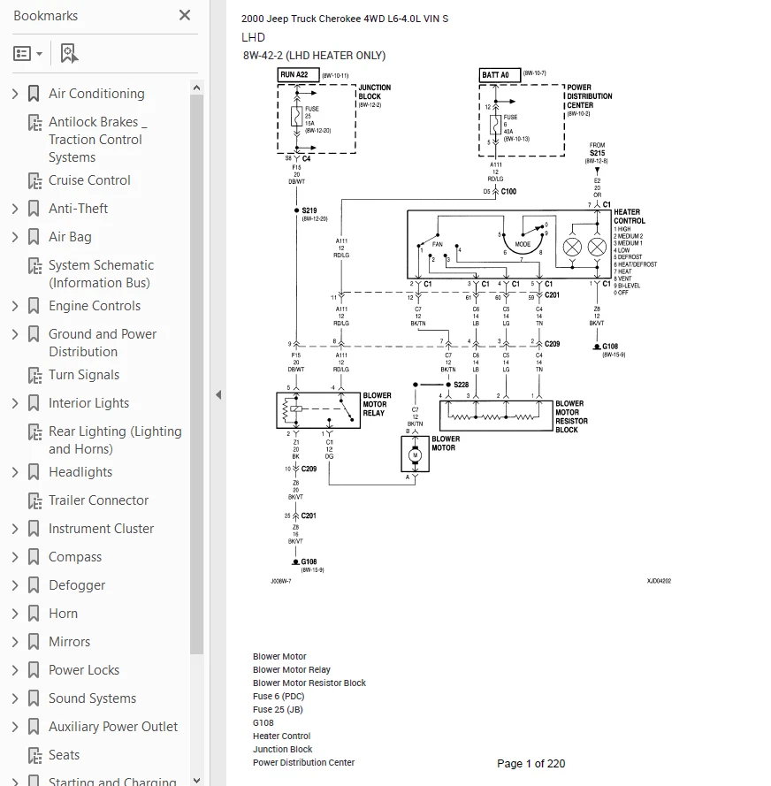The height and width of the screenshot is (786, 771).
Task: Select the Cruise Control bookmark icon
Action: 34,180
